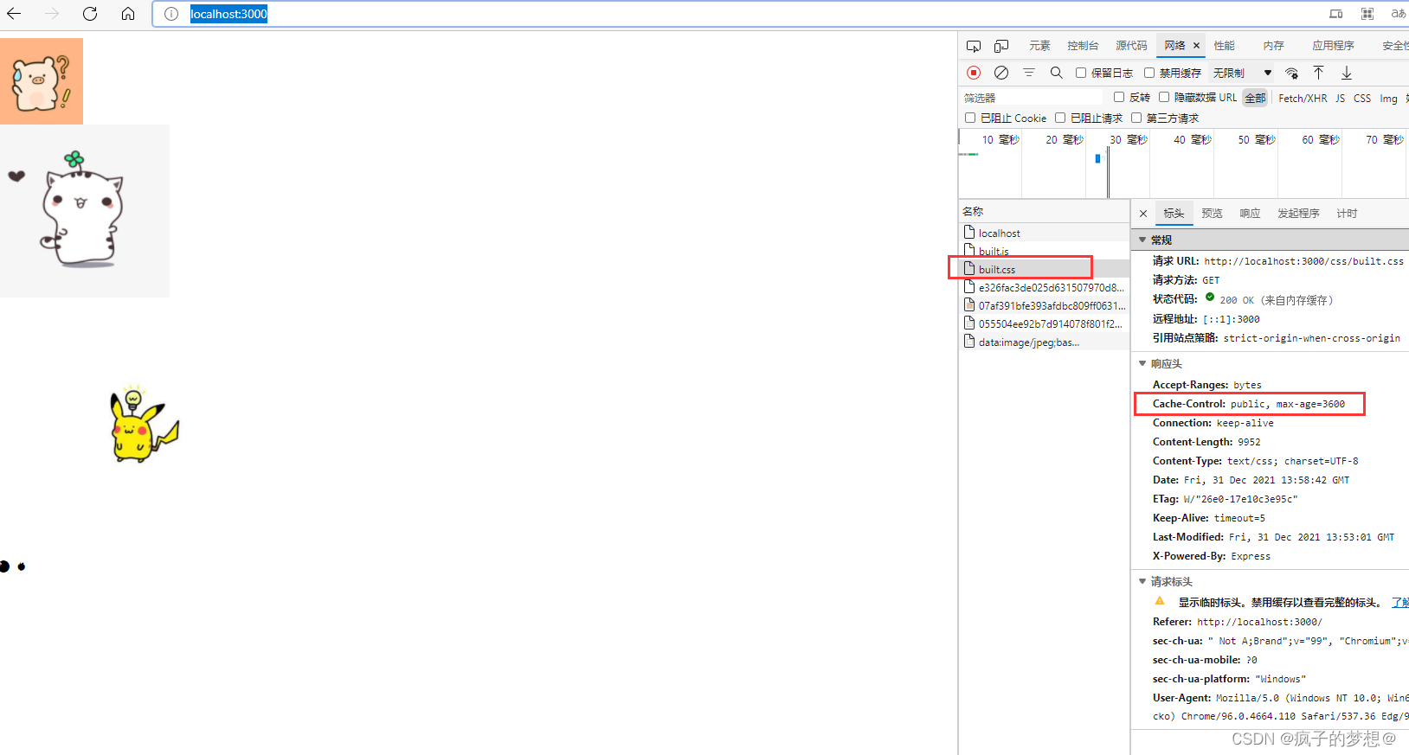Select the 发起程序 details tab
This screenshot has height=755, width=1409.
(1298, 214)
